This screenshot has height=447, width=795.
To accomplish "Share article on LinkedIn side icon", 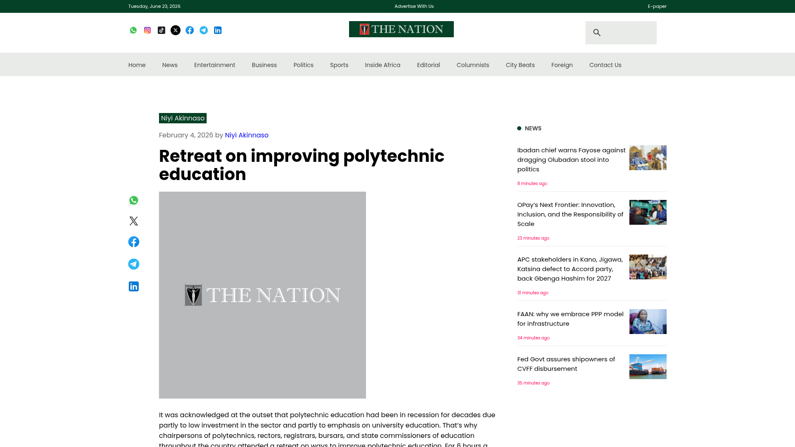I will (134, 286).
